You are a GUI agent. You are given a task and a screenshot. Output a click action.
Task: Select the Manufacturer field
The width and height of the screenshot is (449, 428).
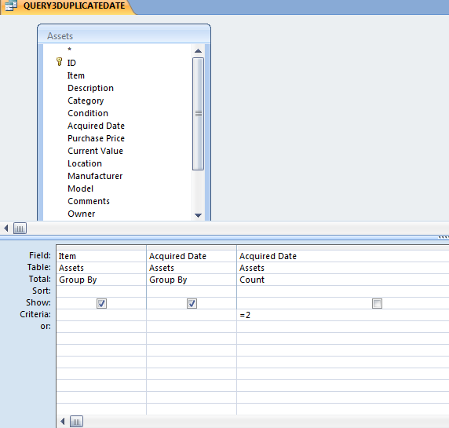tap(95, 176)
